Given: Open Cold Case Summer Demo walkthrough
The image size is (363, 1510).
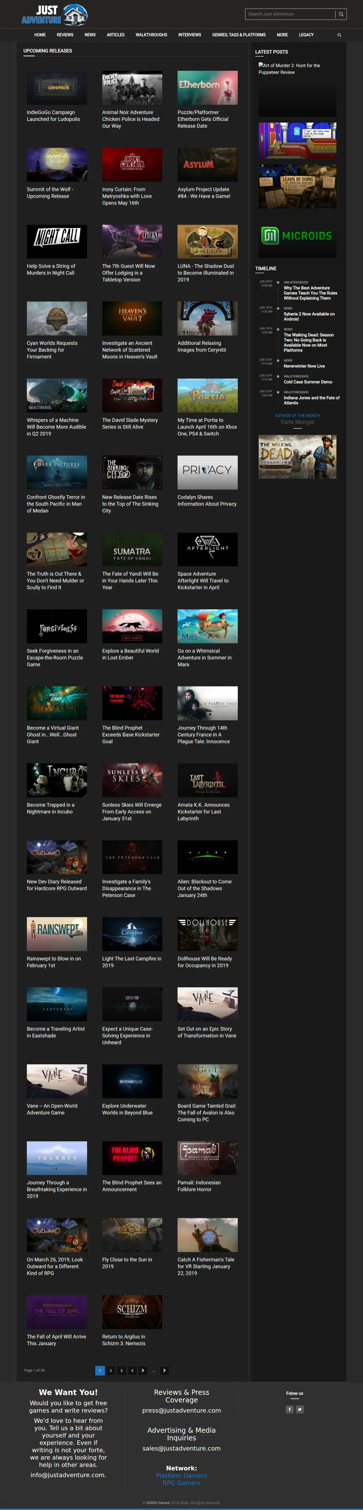Looking at the screenshot, I should 308,382.
